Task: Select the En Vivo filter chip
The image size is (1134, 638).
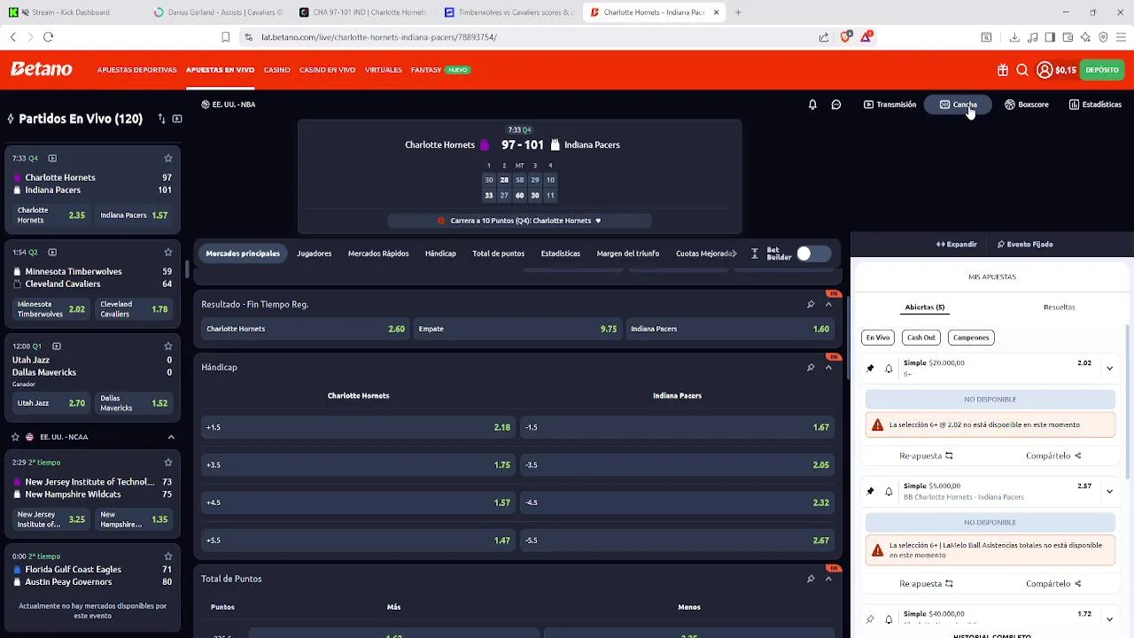Action: click(878, 338)
